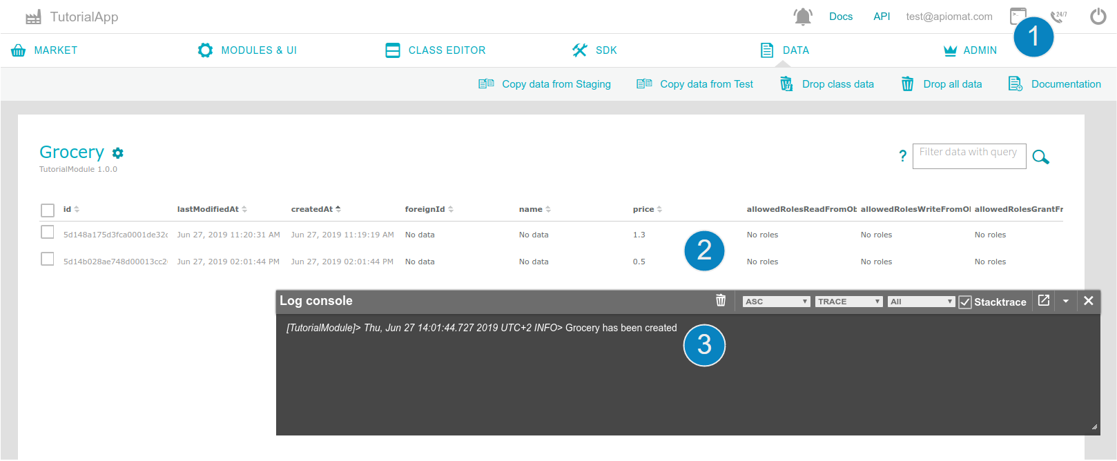Open the All modules filter dropdown
The height and width of the screenshot is (461, 1117).
point(922,302)
